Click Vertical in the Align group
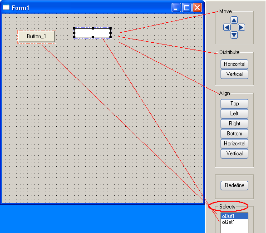The image size is (266, 233). [x=234, y=154]
